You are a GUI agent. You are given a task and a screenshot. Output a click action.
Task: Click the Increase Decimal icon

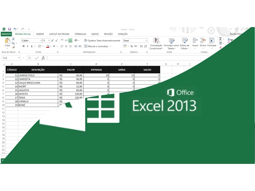coord(141,47)
